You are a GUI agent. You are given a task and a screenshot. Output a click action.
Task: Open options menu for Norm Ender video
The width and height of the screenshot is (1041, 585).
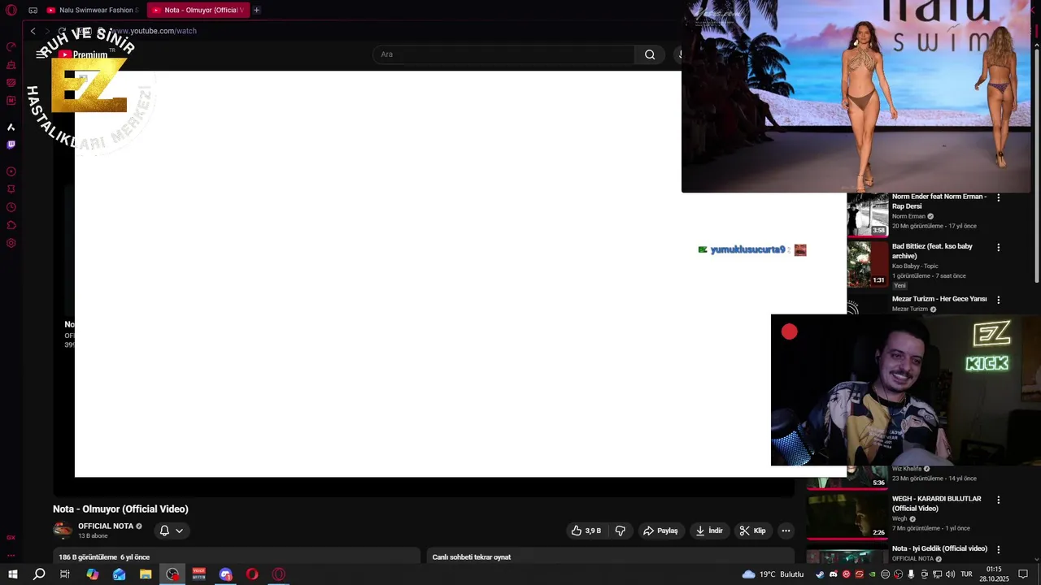pyautogui.click(x=999, y=197)
